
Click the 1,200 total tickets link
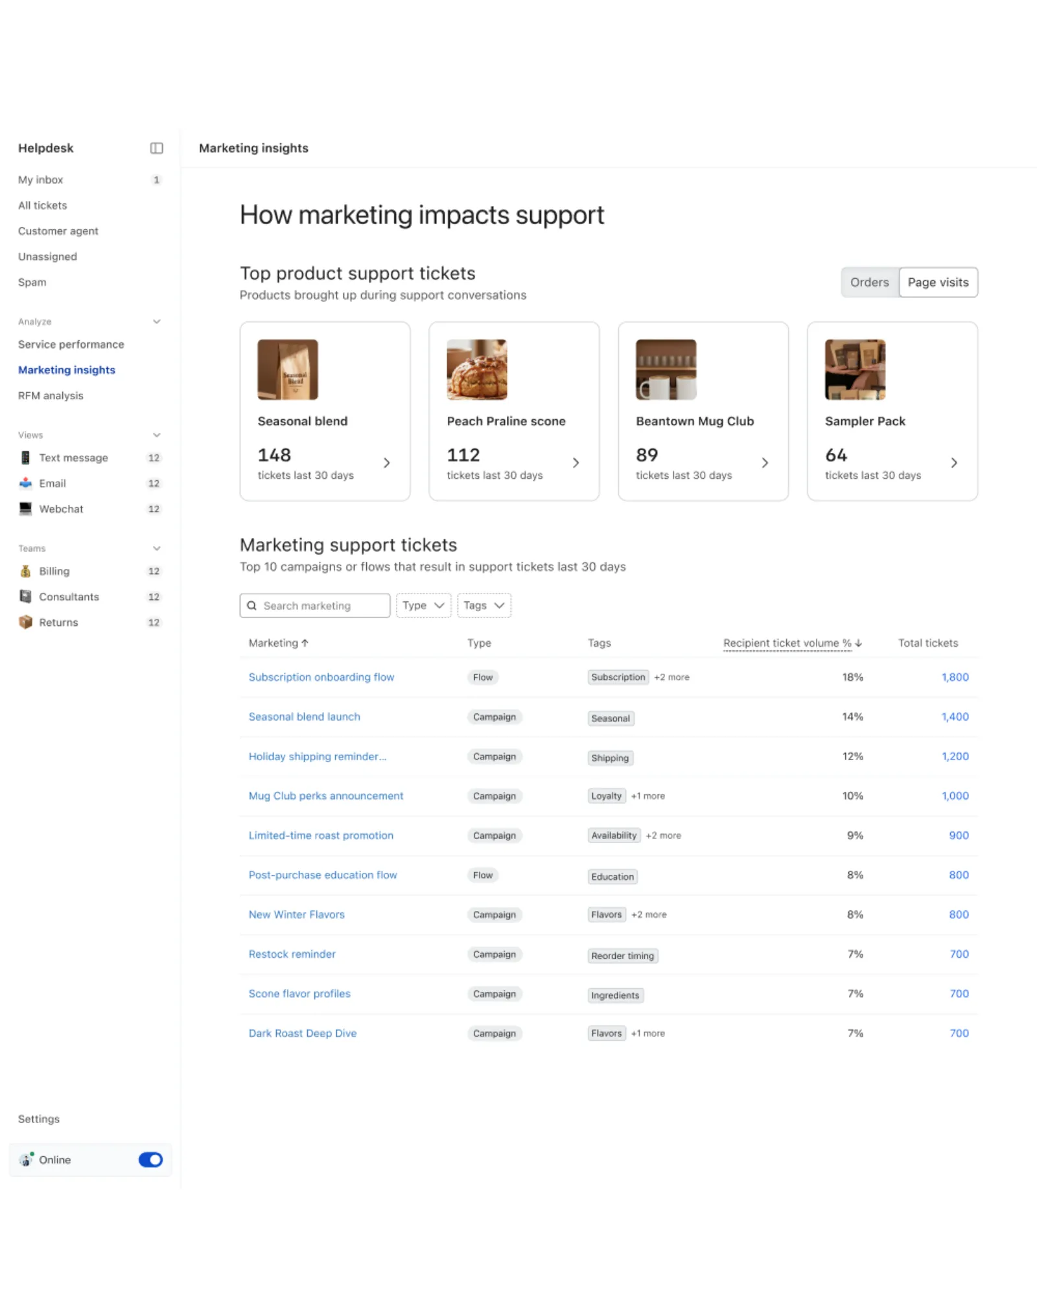(x=955, y=756)
